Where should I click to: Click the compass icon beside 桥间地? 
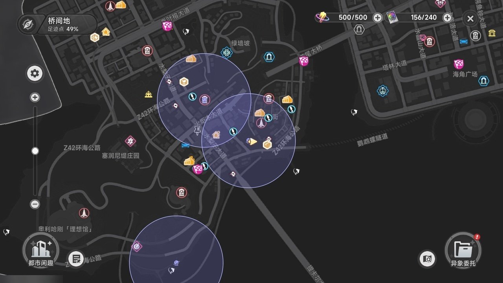28,24
